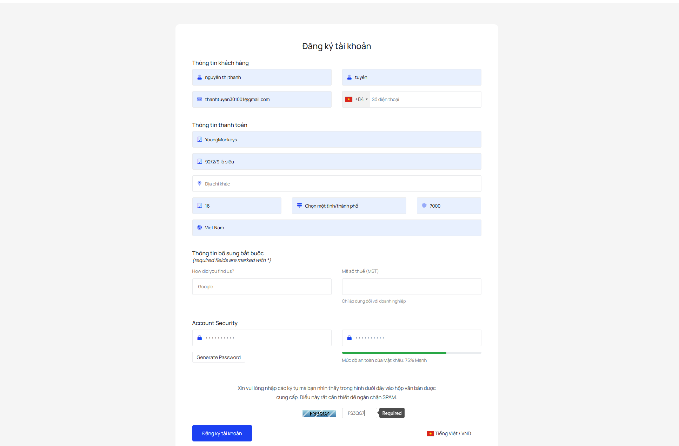Click the lock icon in first password field
Screen dimensions: 679x446
click(199, 338)
